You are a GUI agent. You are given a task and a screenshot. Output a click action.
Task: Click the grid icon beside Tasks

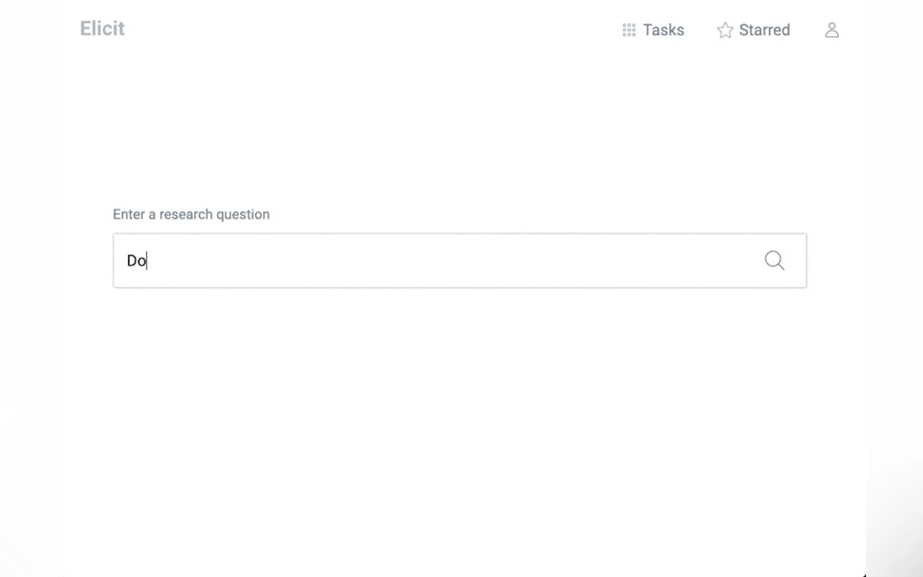point(629,30)
